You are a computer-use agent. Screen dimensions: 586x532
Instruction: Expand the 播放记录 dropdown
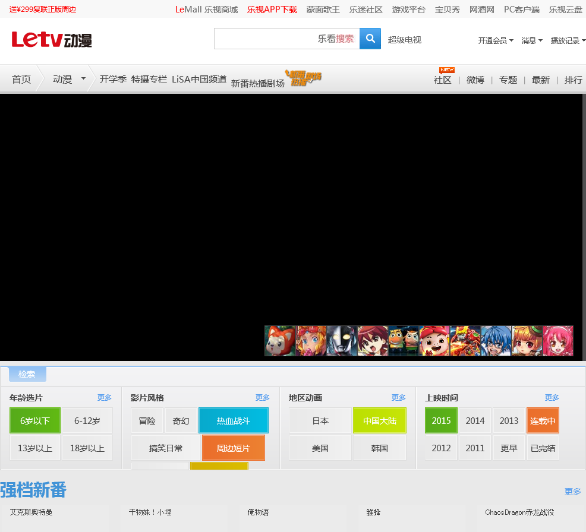[x=568, y=40]
